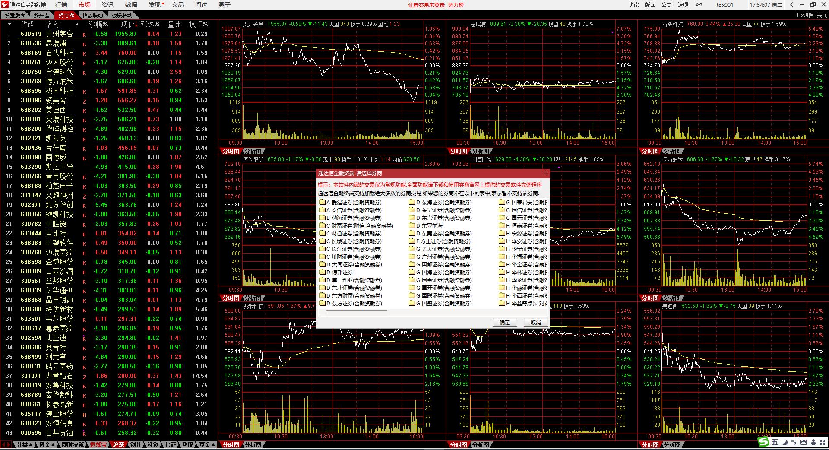Click the horizontal scrollbar in broker list
Image resolution: width=829 pixels, height=450 pixels.
click(x=356, y=312)
